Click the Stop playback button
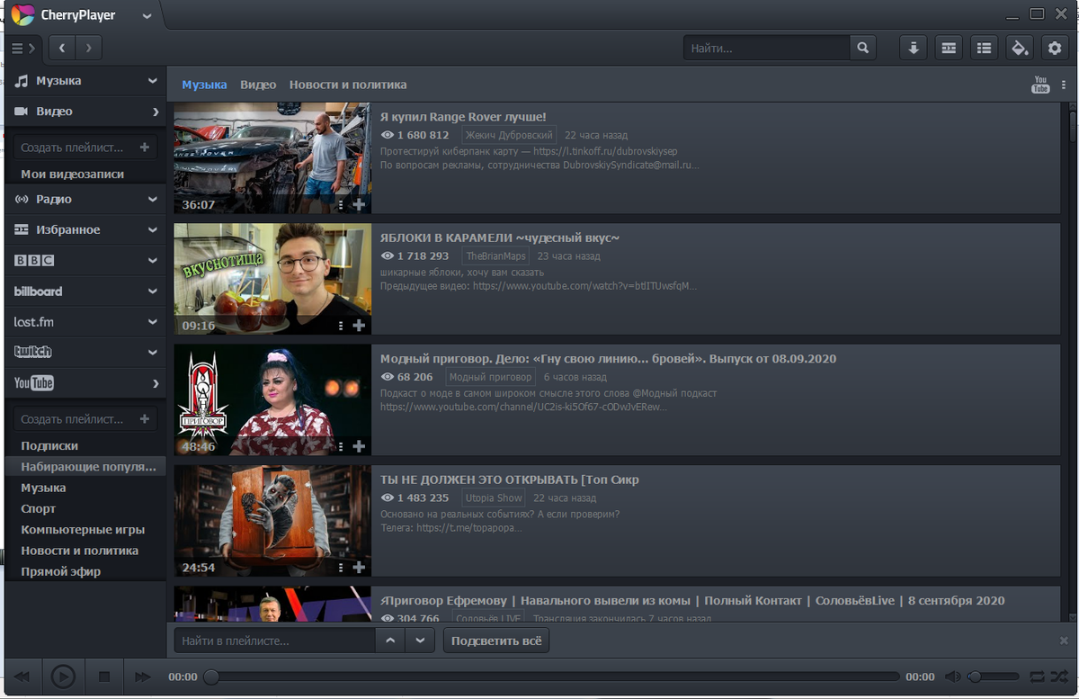1079x699 pixels. [x=104, y=677]
